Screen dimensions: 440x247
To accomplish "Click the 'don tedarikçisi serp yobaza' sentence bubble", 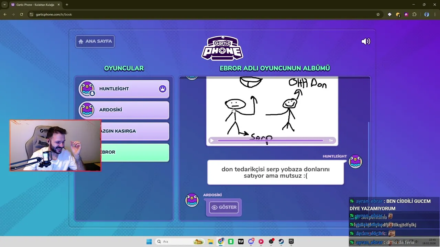I will pyautogui.click(x=275, y=172).
